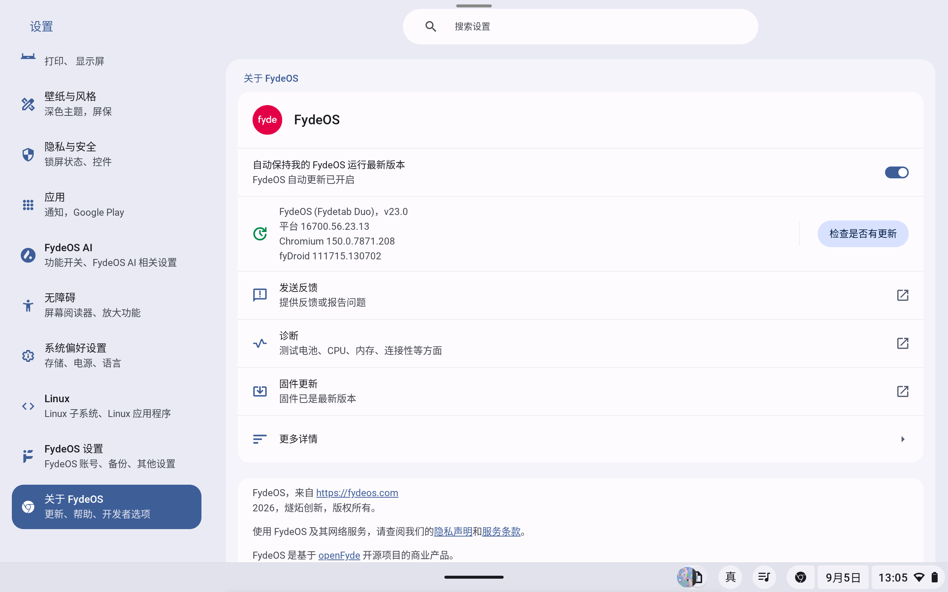This screenshot has width=948, height=592.
Task: Open 隐私与安全 settings section
Action: [x=107, y=154]
